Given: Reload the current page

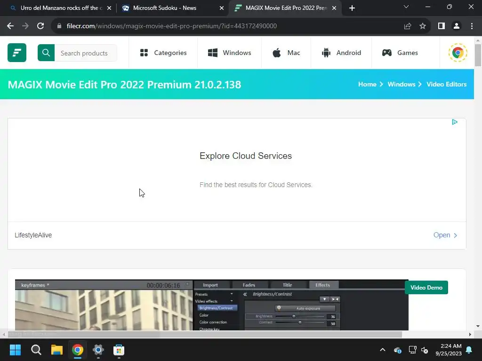Looking at the screenshot, I should [40, 26].
